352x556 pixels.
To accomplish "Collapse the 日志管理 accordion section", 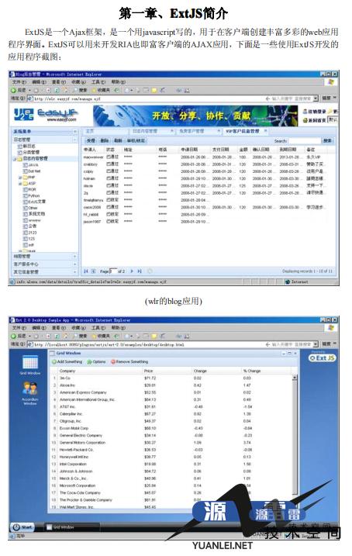I will pos(74,140).
